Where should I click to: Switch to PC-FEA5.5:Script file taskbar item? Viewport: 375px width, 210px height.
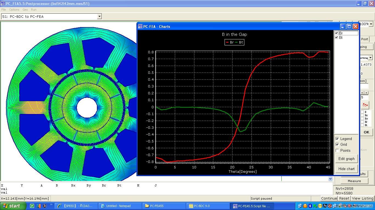tap(252, 206)
